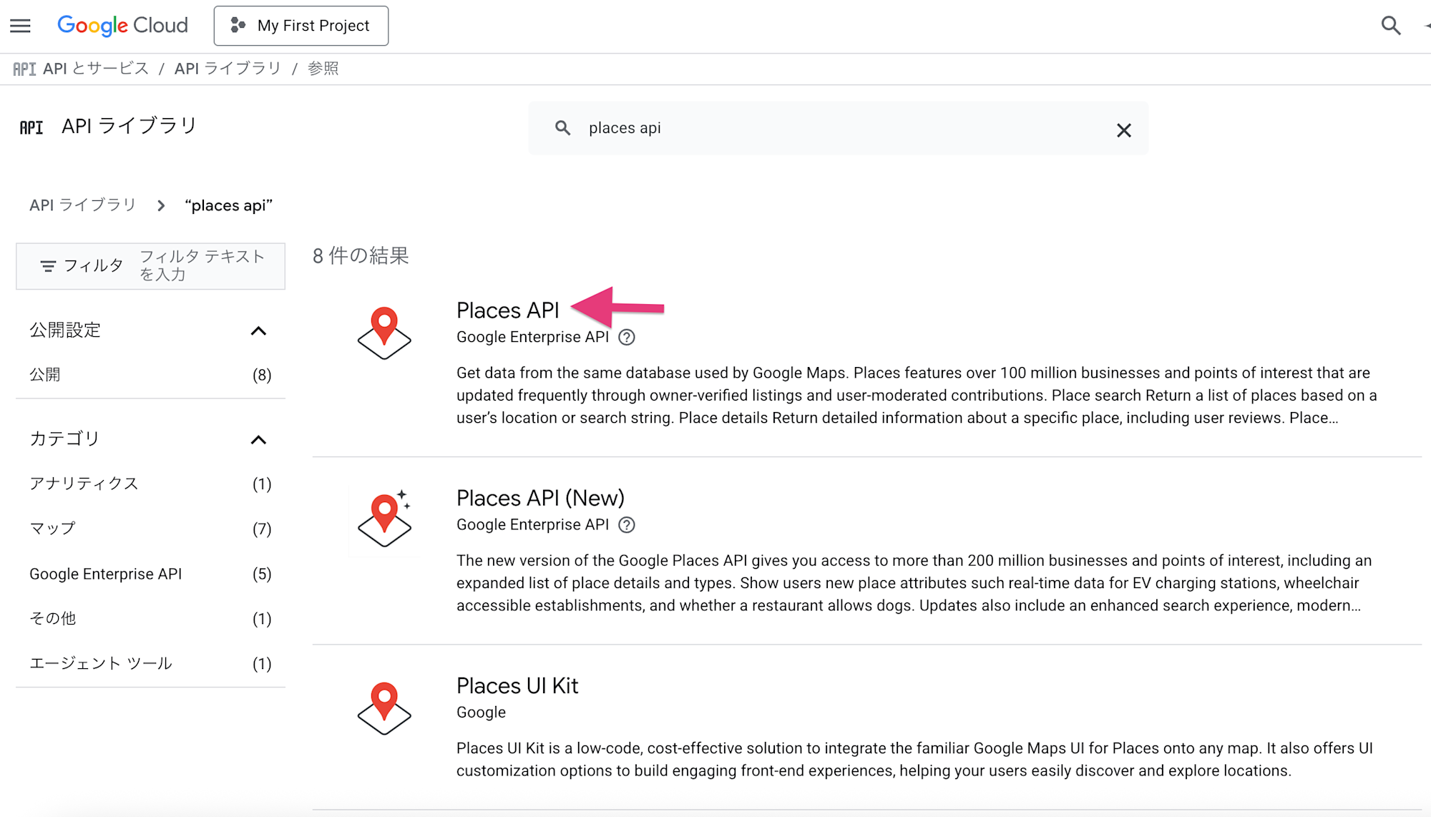Click the Places API map pin icon
1431x817 pixels.
pyautogui.click(x=384, y=333)
